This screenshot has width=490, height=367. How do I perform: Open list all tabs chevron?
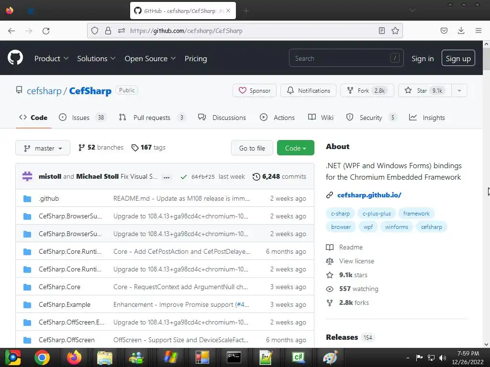[412, 11]
